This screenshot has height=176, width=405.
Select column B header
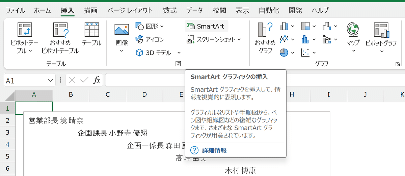(x=71, y=95)
